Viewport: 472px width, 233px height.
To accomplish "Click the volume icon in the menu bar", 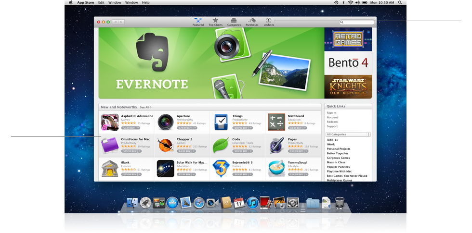I will click(357, 2).
